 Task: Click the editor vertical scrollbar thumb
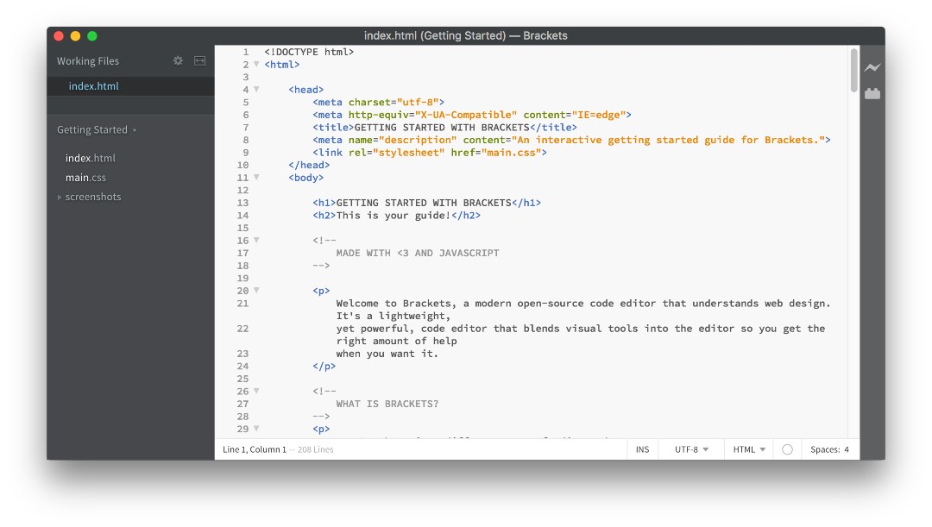tap(853, 70)
